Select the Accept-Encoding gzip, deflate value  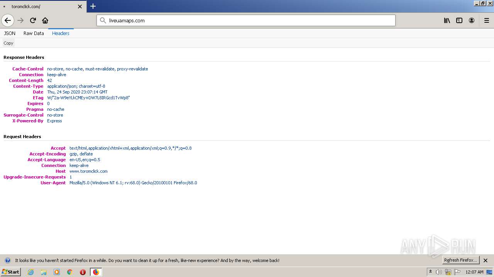tap(81, 154)
